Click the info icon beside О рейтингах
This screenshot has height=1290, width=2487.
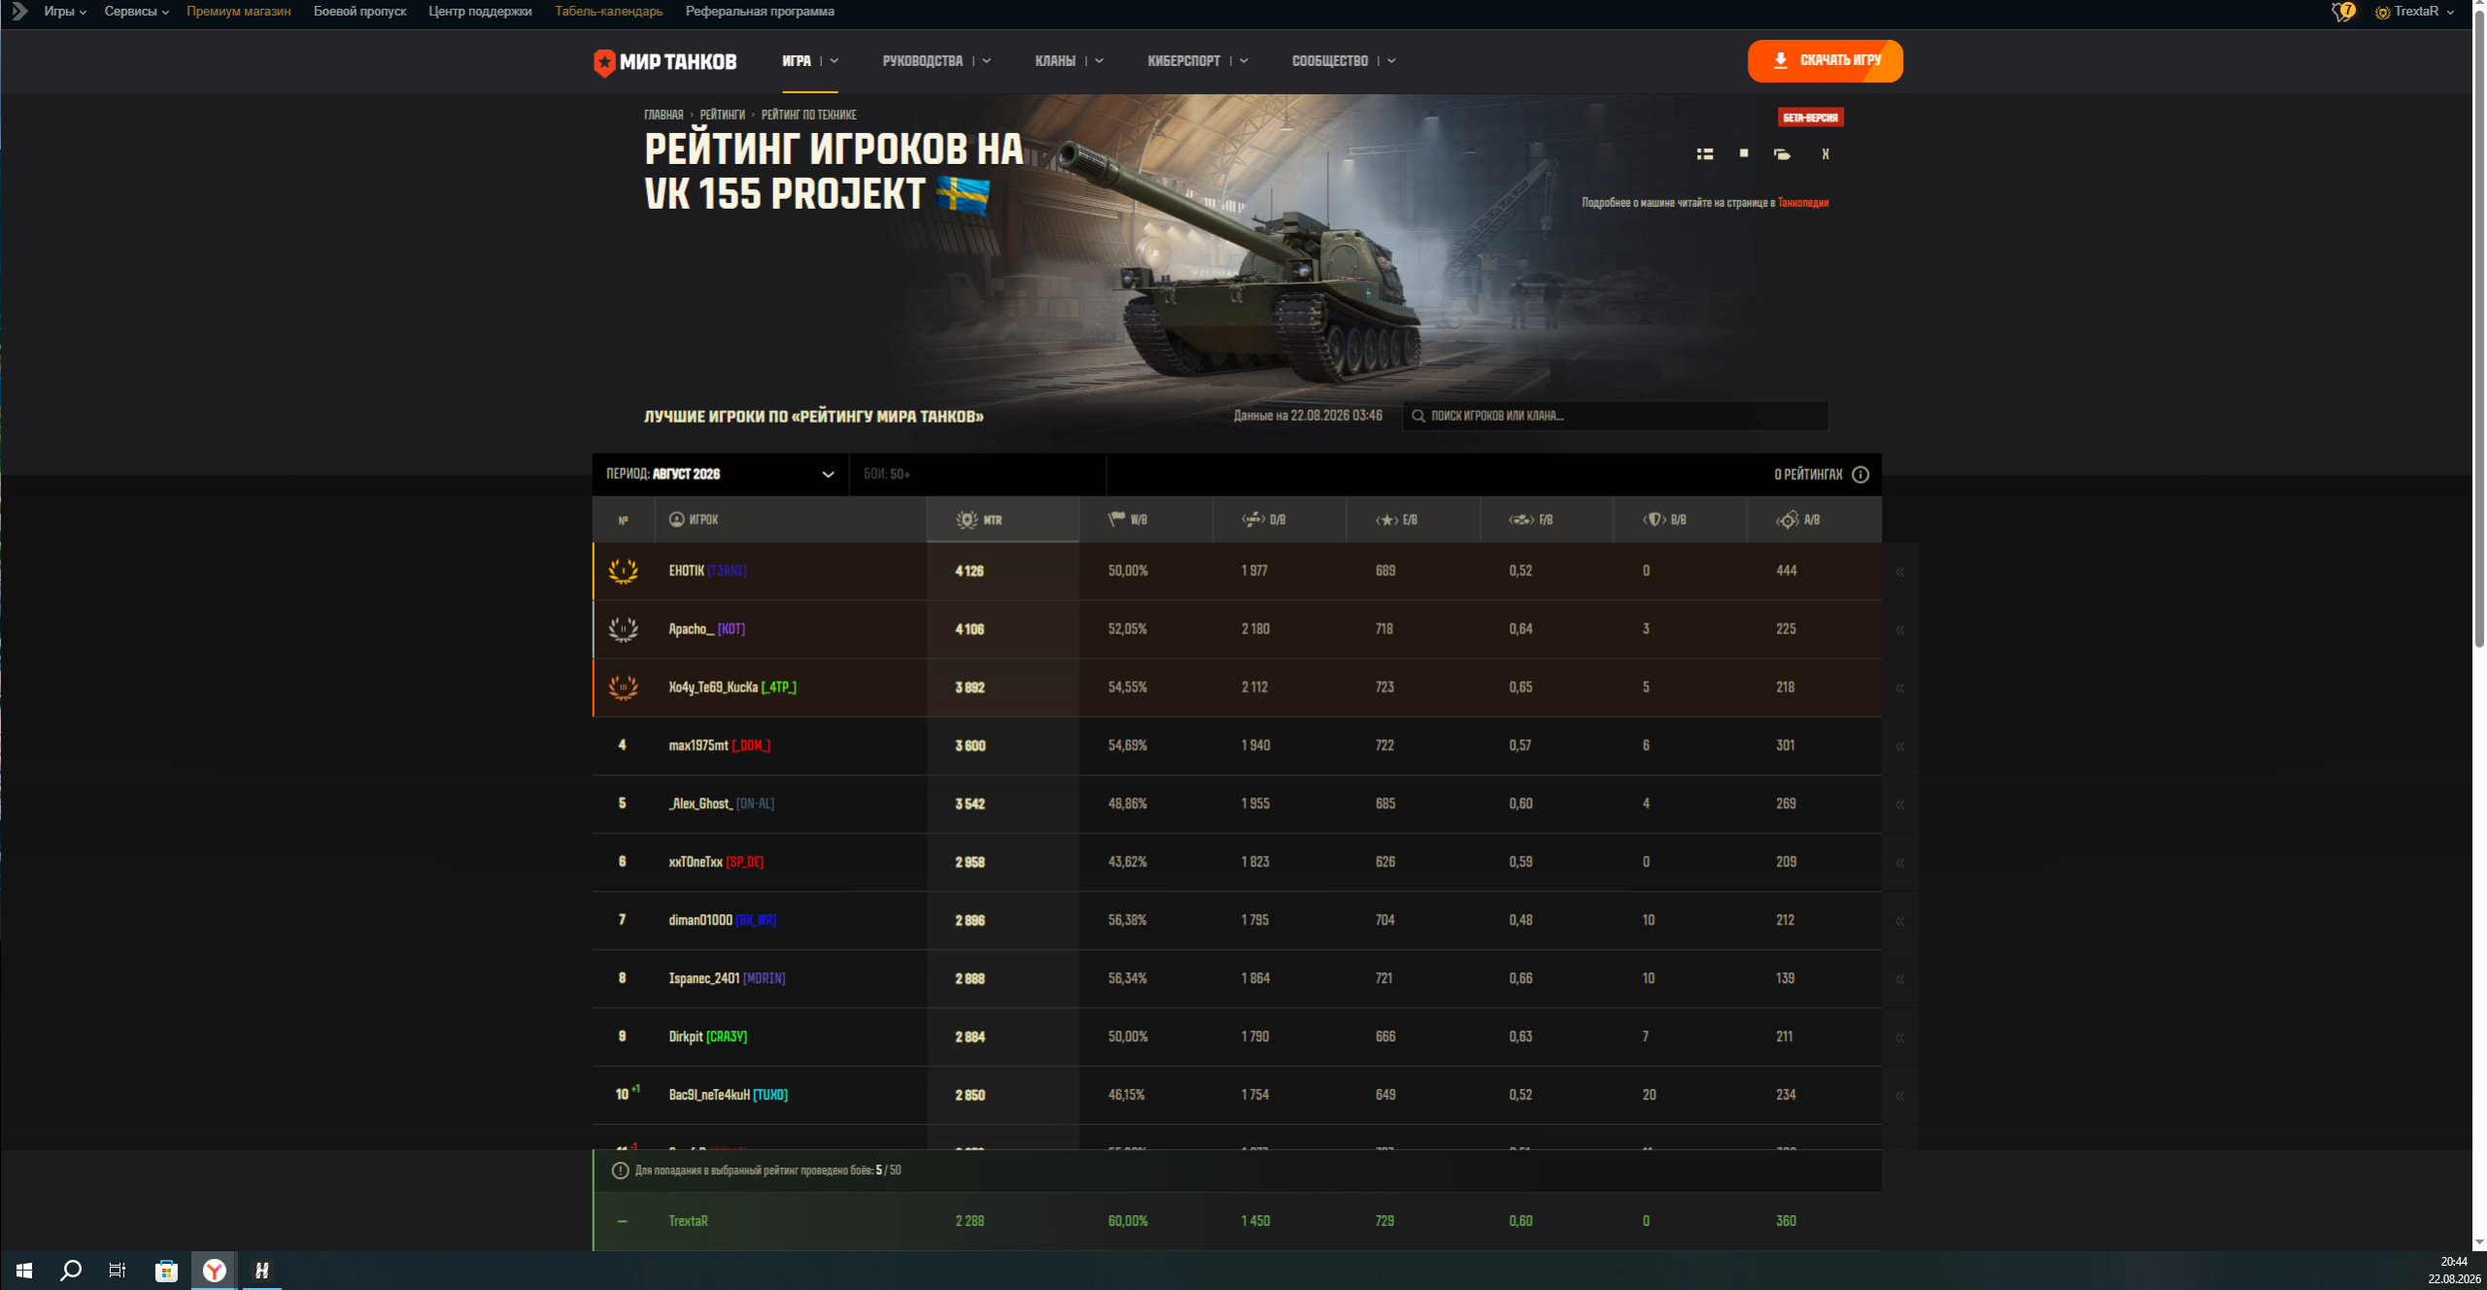pyautogui.click(x=1860, y=475)
